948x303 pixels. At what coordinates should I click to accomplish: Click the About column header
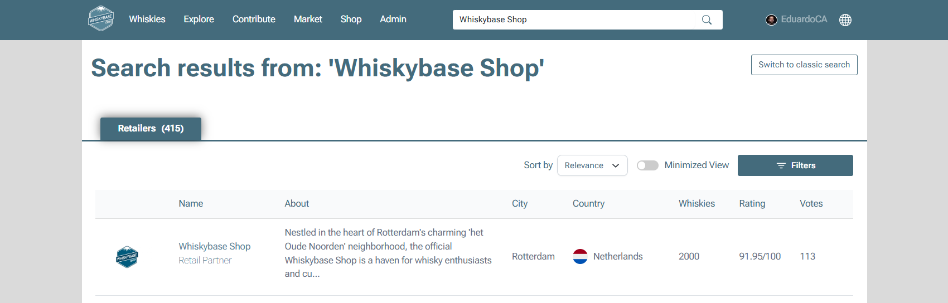tap(297, 204)
